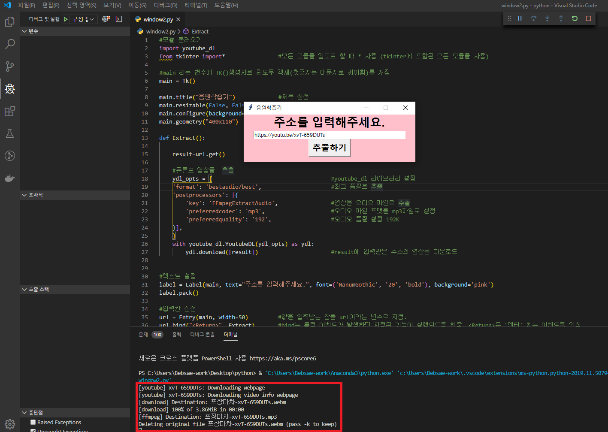This screenshot has height=432, width=608.
Task: Open the 디버그(D) menu
Action: [166, 5]
